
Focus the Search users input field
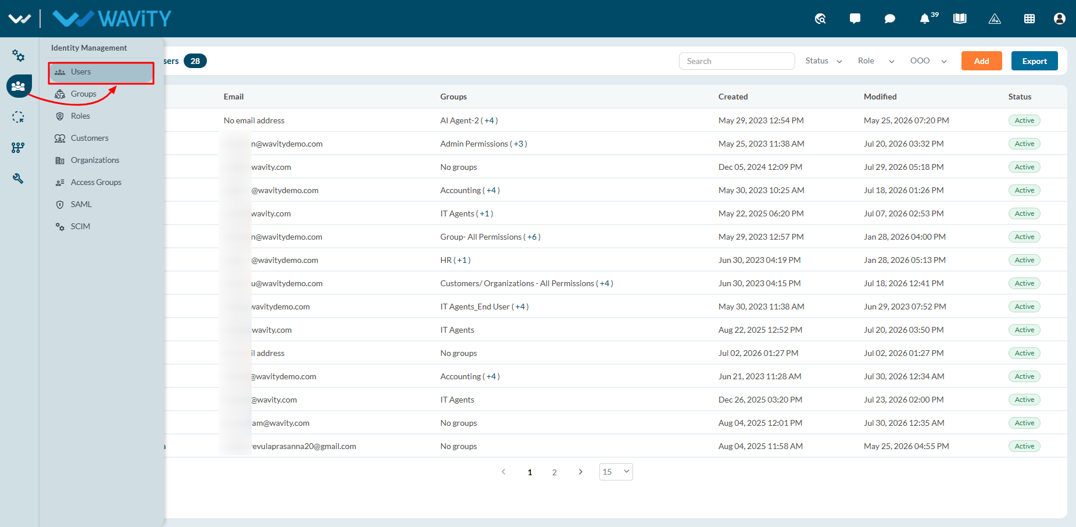[x=737, y=61]
